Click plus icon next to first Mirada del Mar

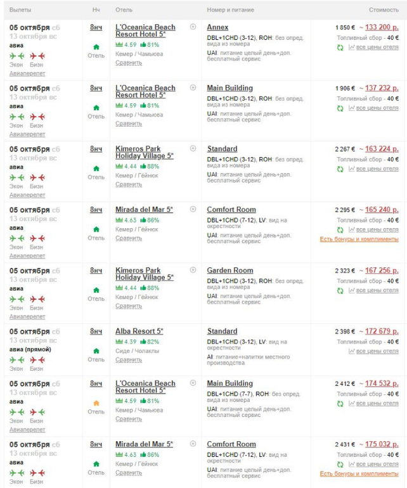click(193, 209)
